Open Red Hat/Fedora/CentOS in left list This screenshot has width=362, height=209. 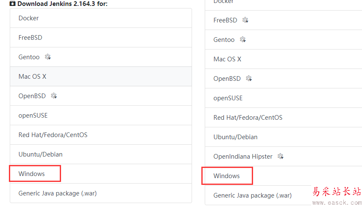point(53,135)
